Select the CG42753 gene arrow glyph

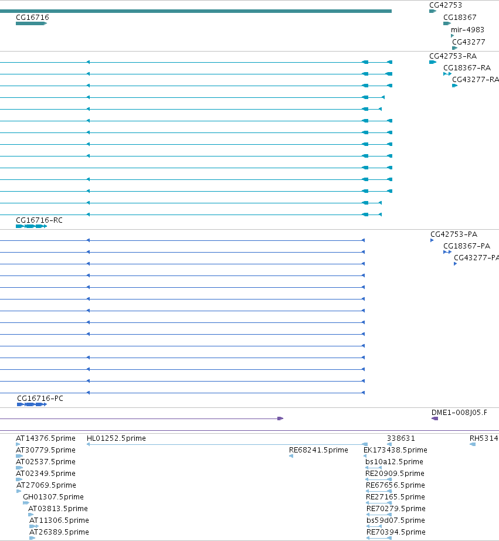coord(433,11)
